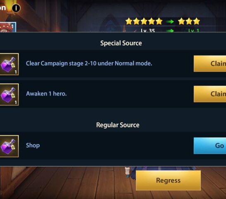Click the Clear Campaign stage 2-10 text
Image resolution: width=226 pixels, height=199 pixels.
coord(89,63)
